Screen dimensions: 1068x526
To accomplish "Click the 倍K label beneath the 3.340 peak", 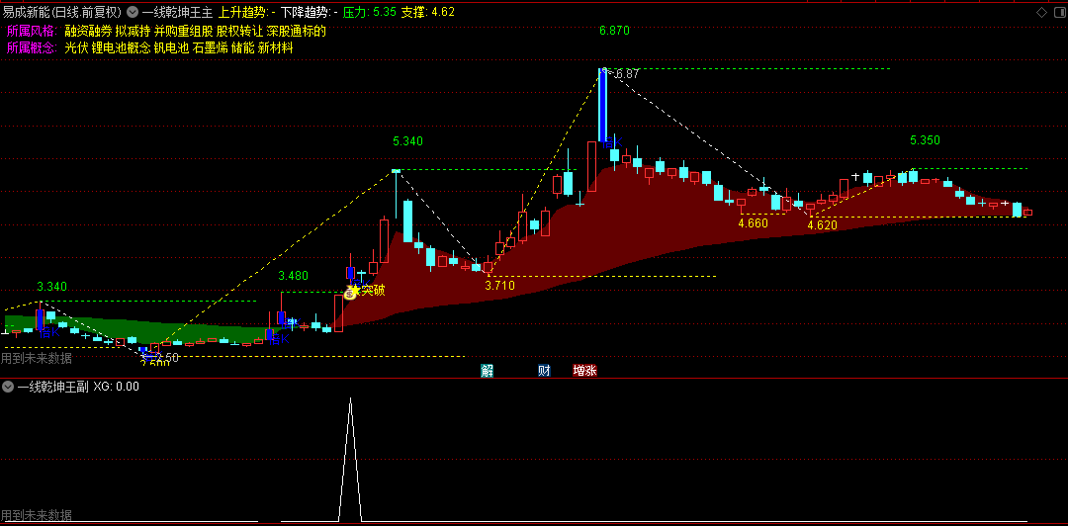I will coord(50,332).
